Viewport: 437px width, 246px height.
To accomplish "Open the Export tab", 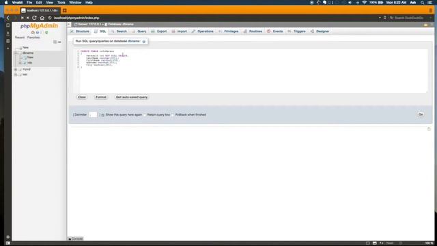I will pos(159,31).
